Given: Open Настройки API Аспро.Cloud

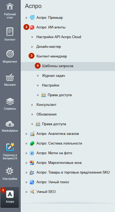Looking at the screenshot, I should coord(59,37).
